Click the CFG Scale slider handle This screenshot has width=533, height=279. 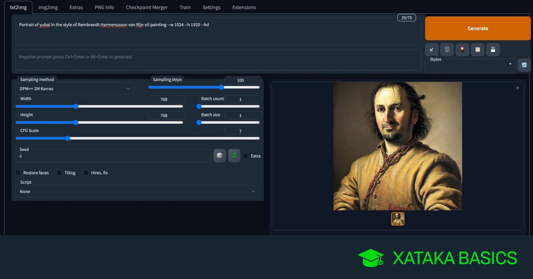click(x=68, y=138)
